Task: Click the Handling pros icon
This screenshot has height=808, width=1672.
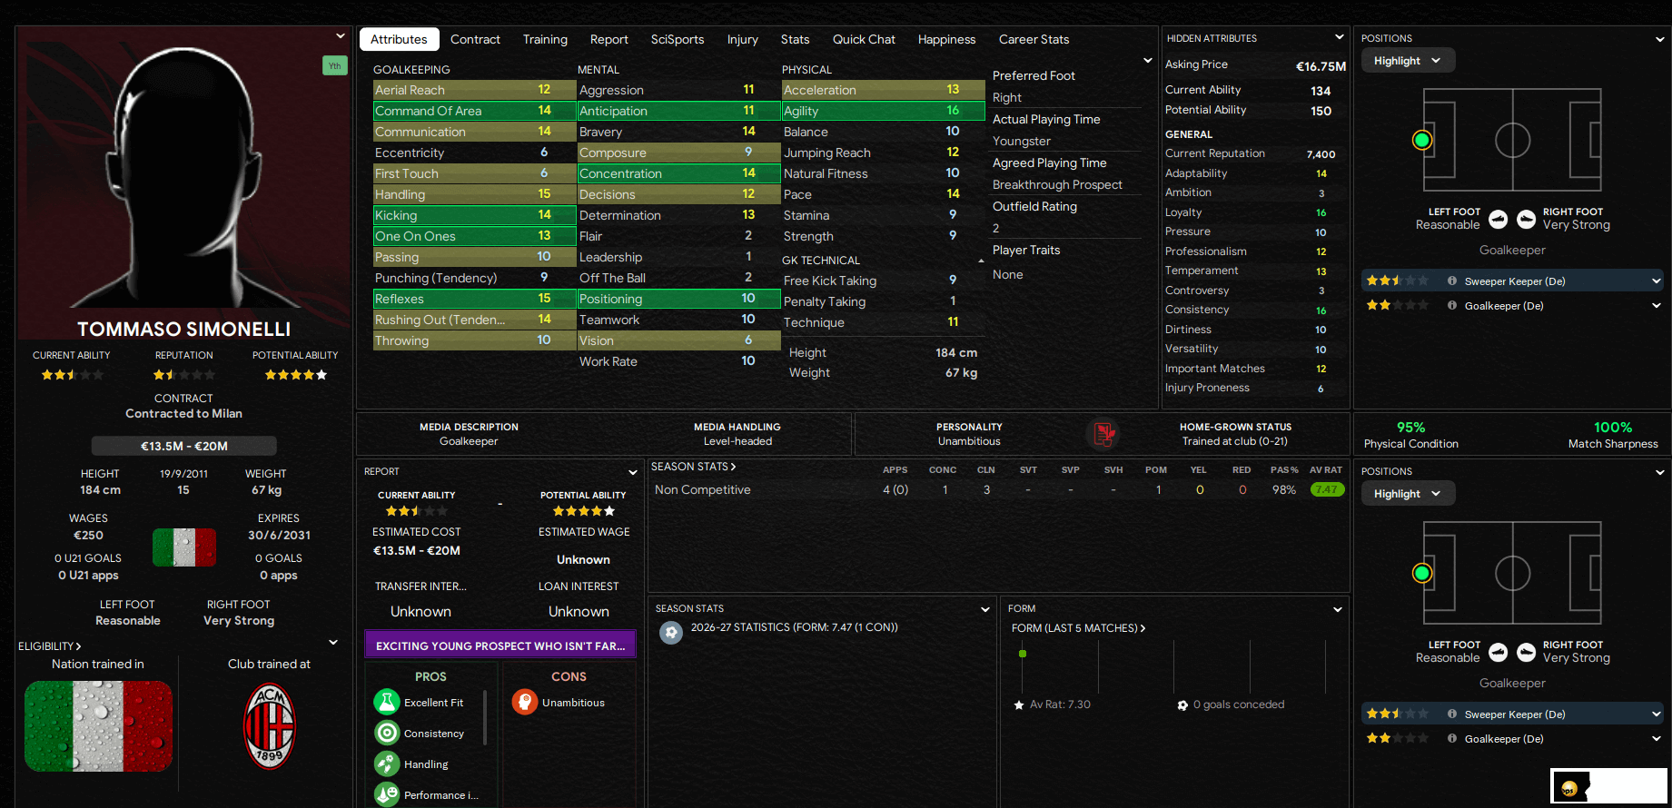Action: pos(387,764)
